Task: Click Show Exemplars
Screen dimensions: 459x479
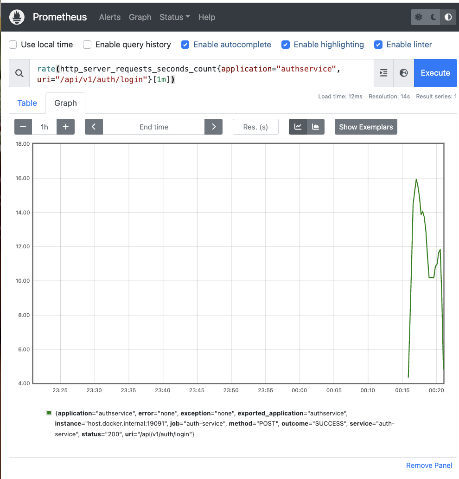Action: 366,127
